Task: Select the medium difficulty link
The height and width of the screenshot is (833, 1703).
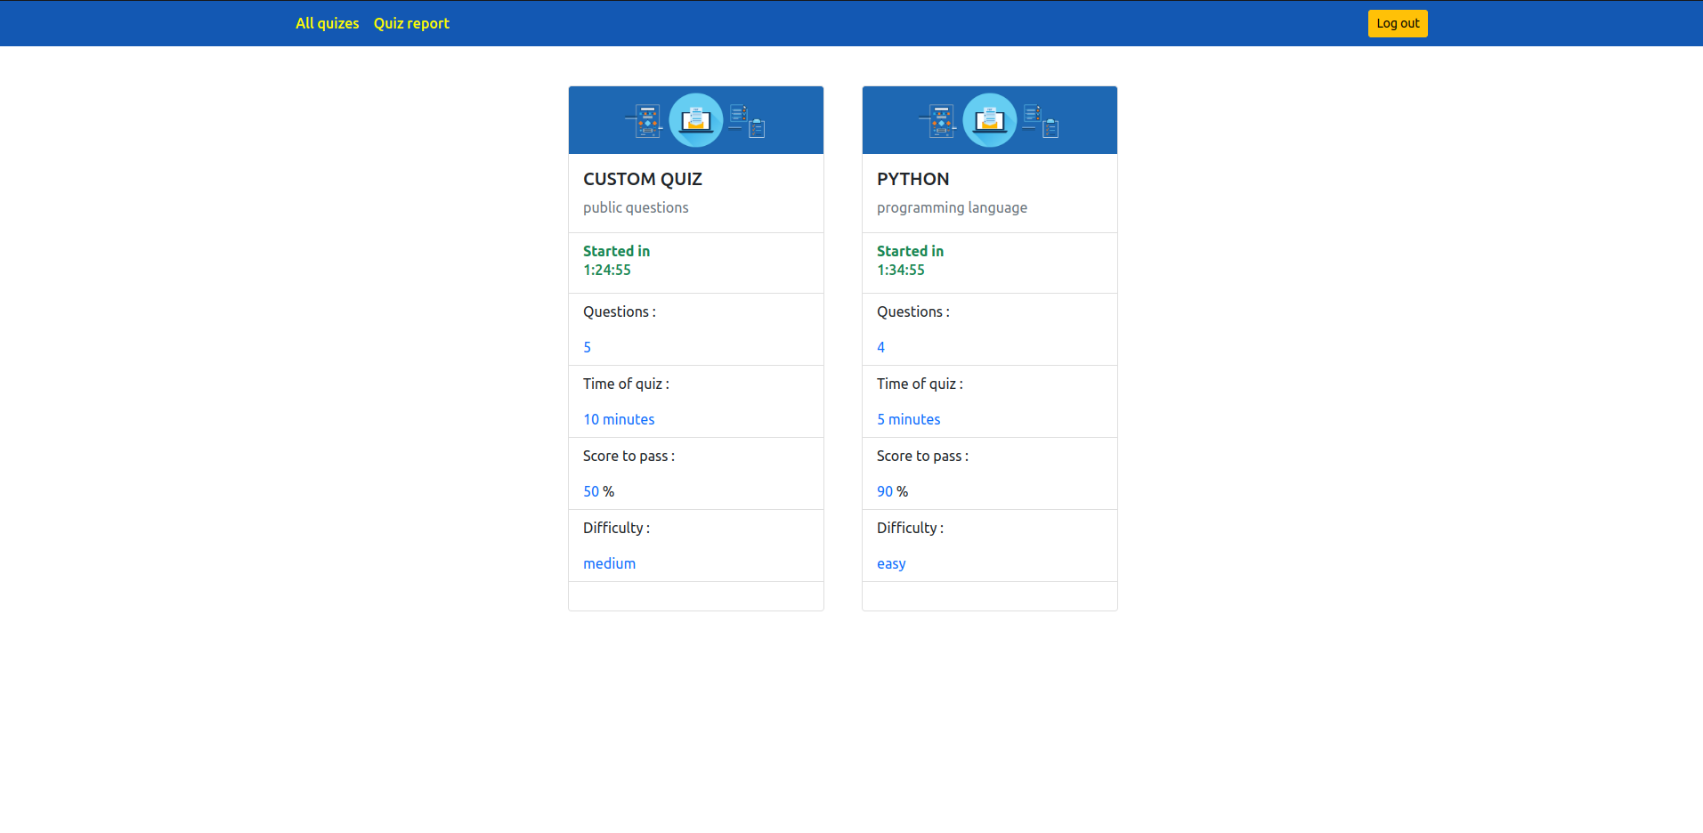Action: [609, 562]
